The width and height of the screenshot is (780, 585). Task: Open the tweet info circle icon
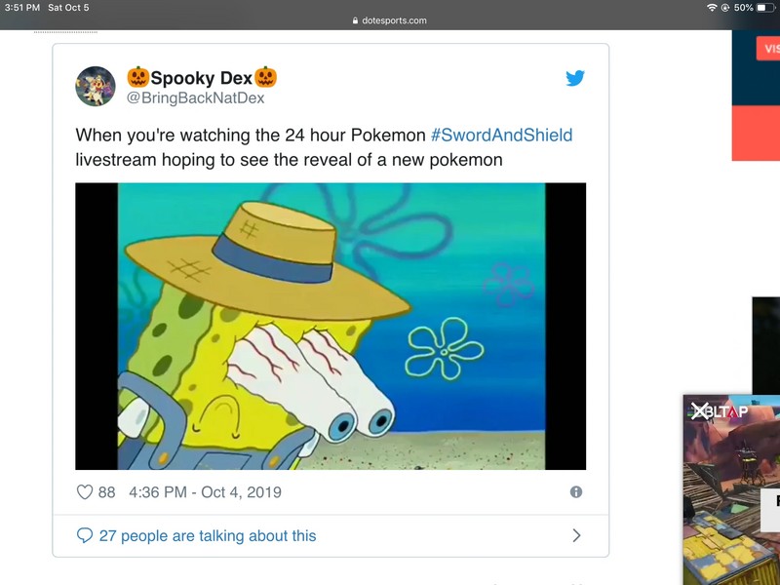click(576, 492)
